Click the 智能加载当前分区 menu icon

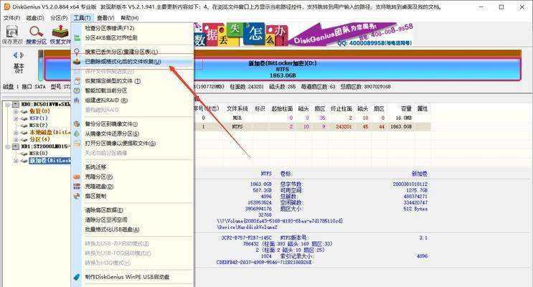click(77, 90)
